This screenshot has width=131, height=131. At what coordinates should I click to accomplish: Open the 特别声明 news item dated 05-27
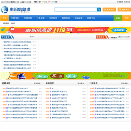tap(17, 42)
